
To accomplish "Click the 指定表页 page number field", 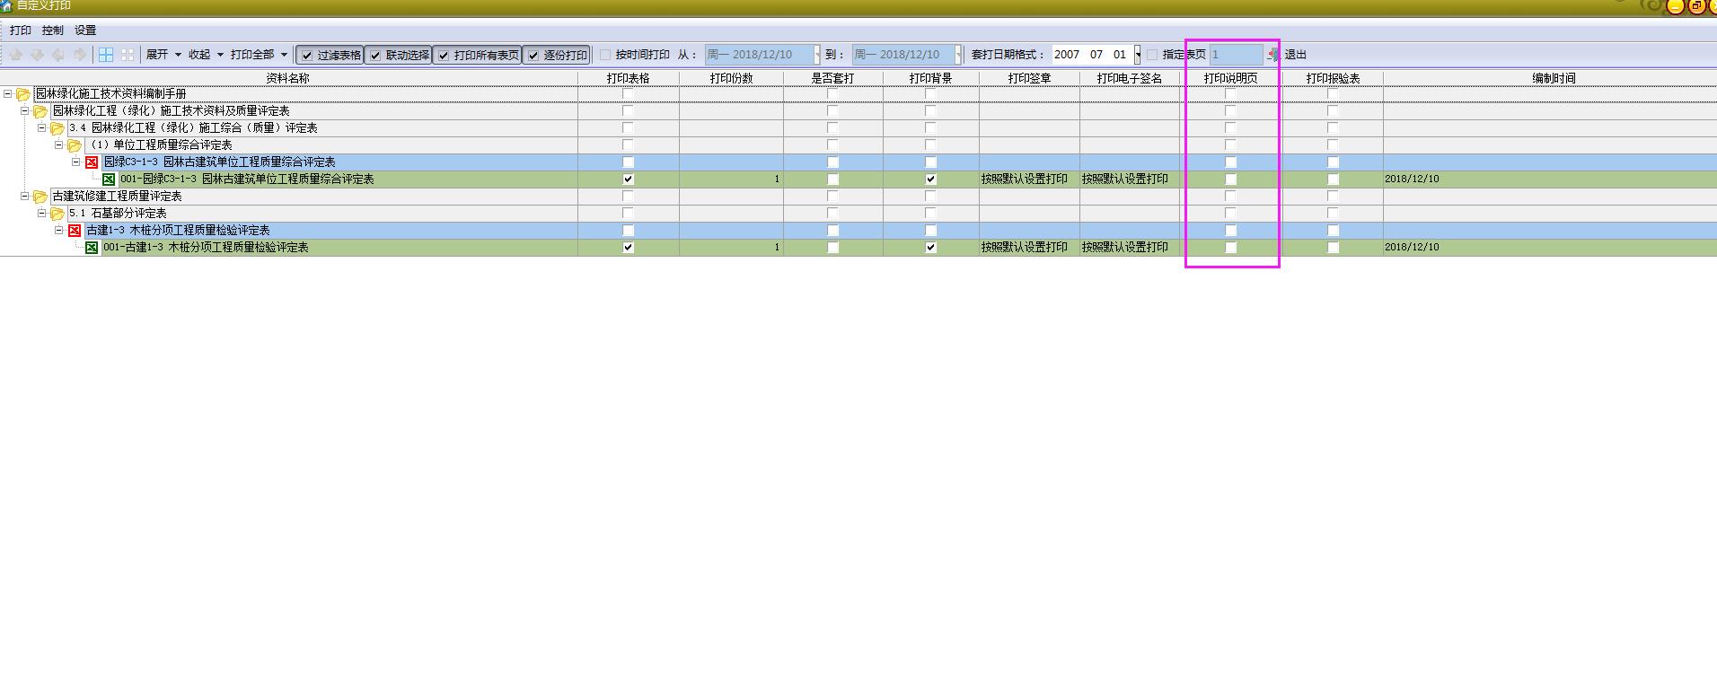I will pos(1236,55).
